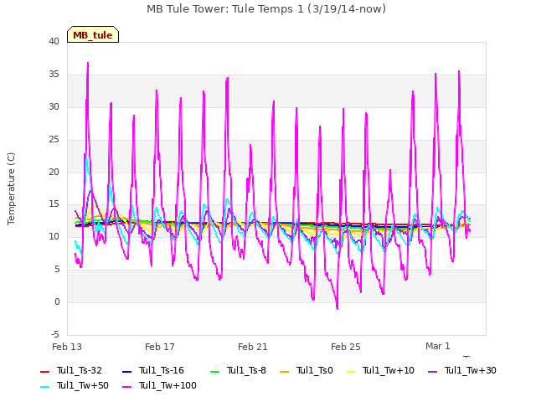Image resolution: width=536 pixels, height=402 pixels.
Task: Click the Temperature (C) axis label
Action: coord(11,188)
